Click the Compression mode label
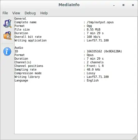The width and height of the screenshot is (138, 140). (28, 73)
